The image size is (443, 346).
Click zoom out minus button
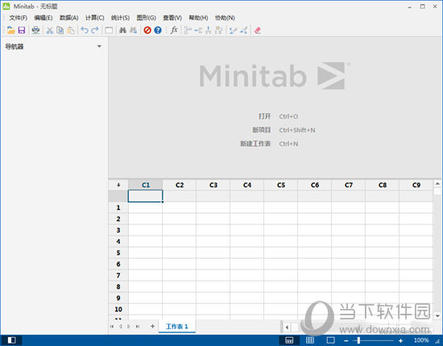[x=346, y=340]
